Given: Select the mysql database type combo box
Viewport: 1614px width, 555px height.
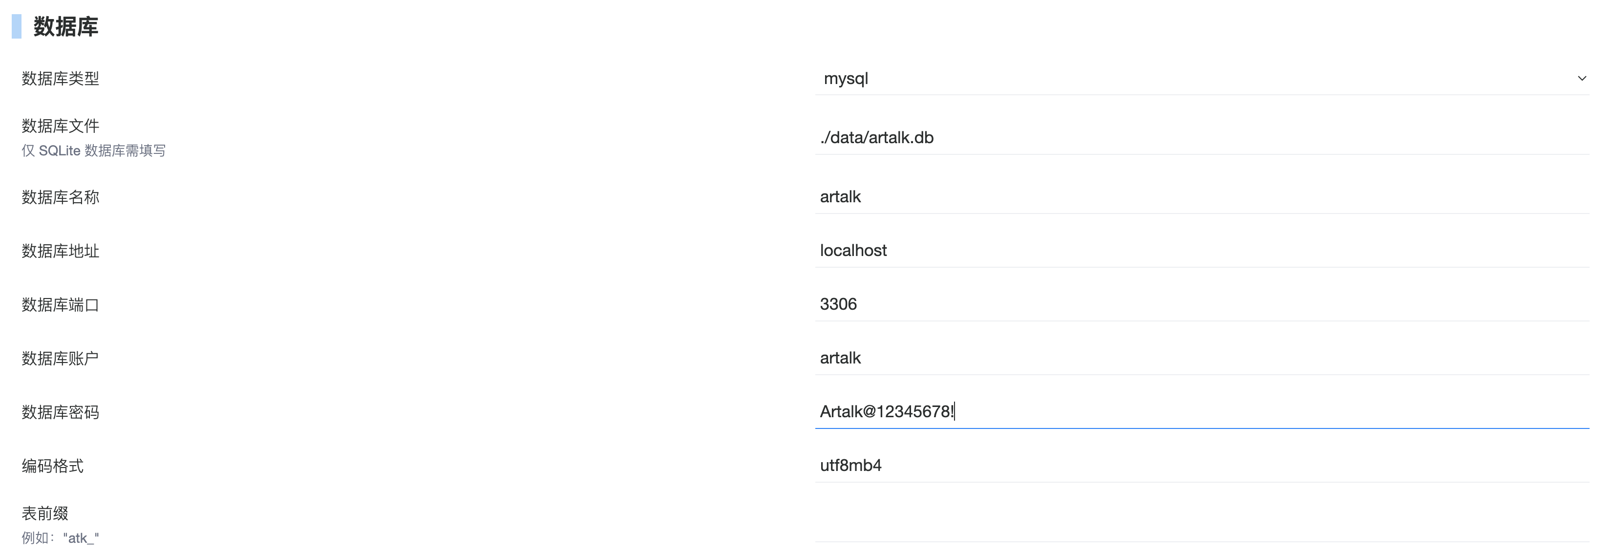Looking at the screenshot, I should 1190,78.
